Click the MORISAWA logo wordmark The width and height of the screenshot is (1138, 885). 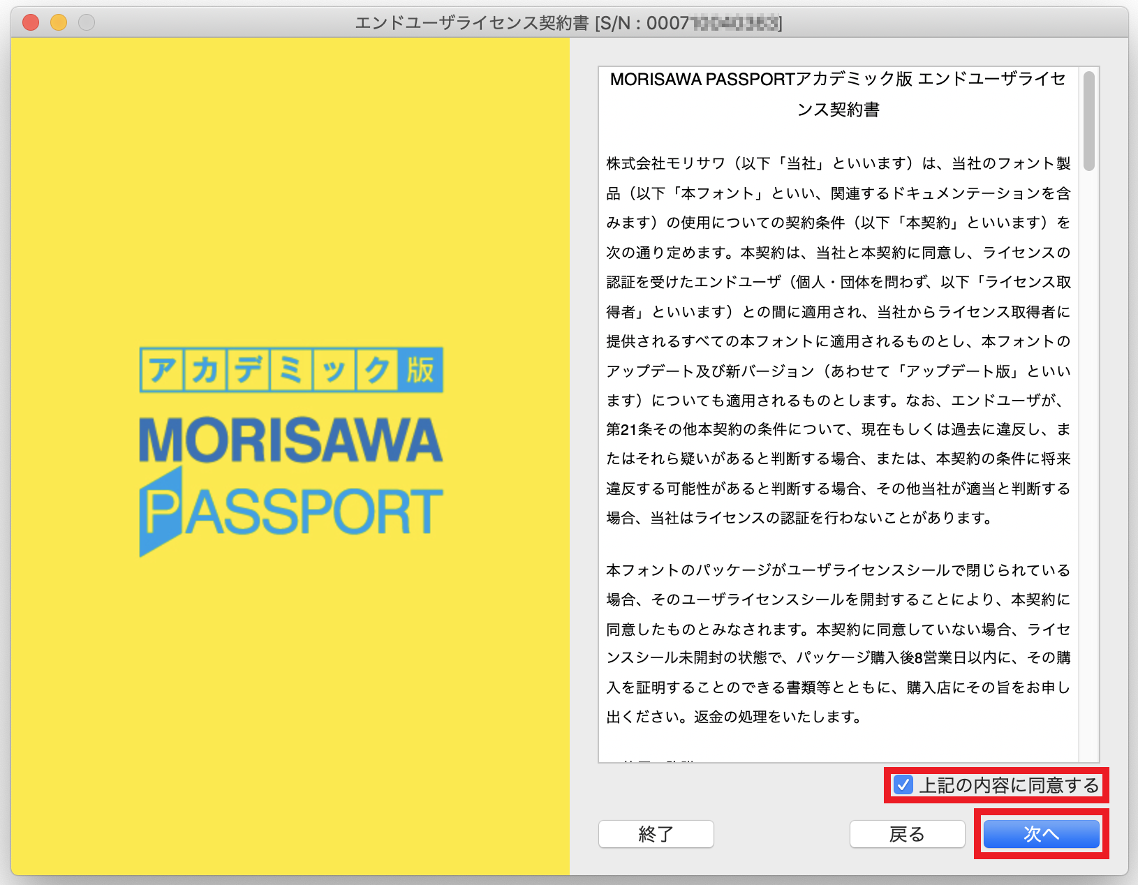tap(290, 440)
